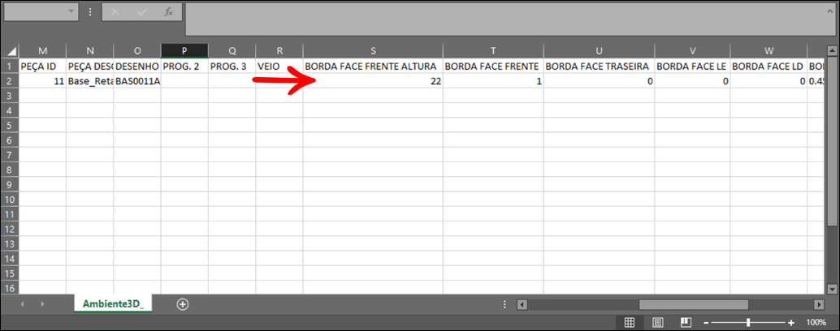Add a new sheet with plus icon
This screenshot has height=331, width=840.
[184, 303]
